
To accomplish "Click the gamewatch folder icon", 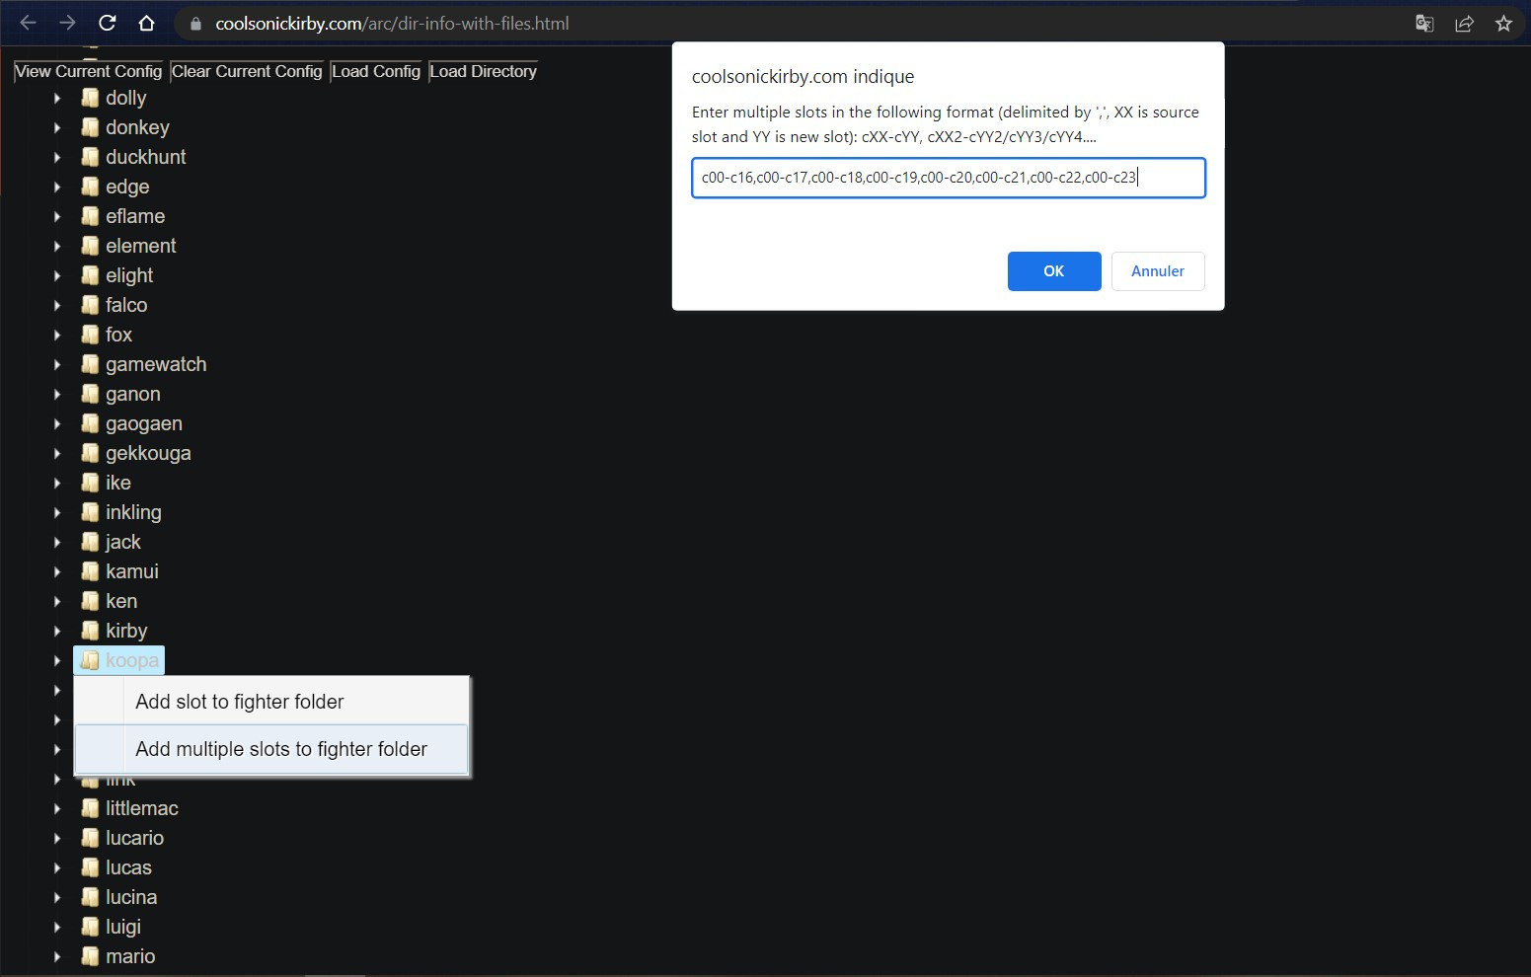I will point(89,364).
